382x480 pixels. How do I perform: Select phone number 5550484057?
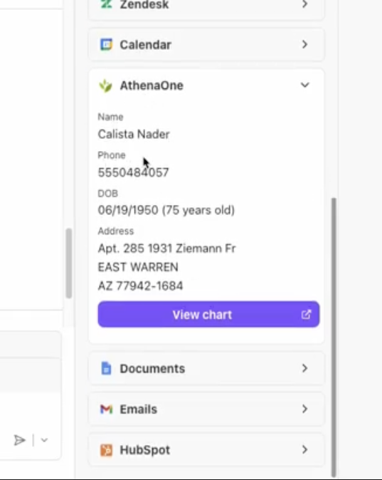pos(133,172)
